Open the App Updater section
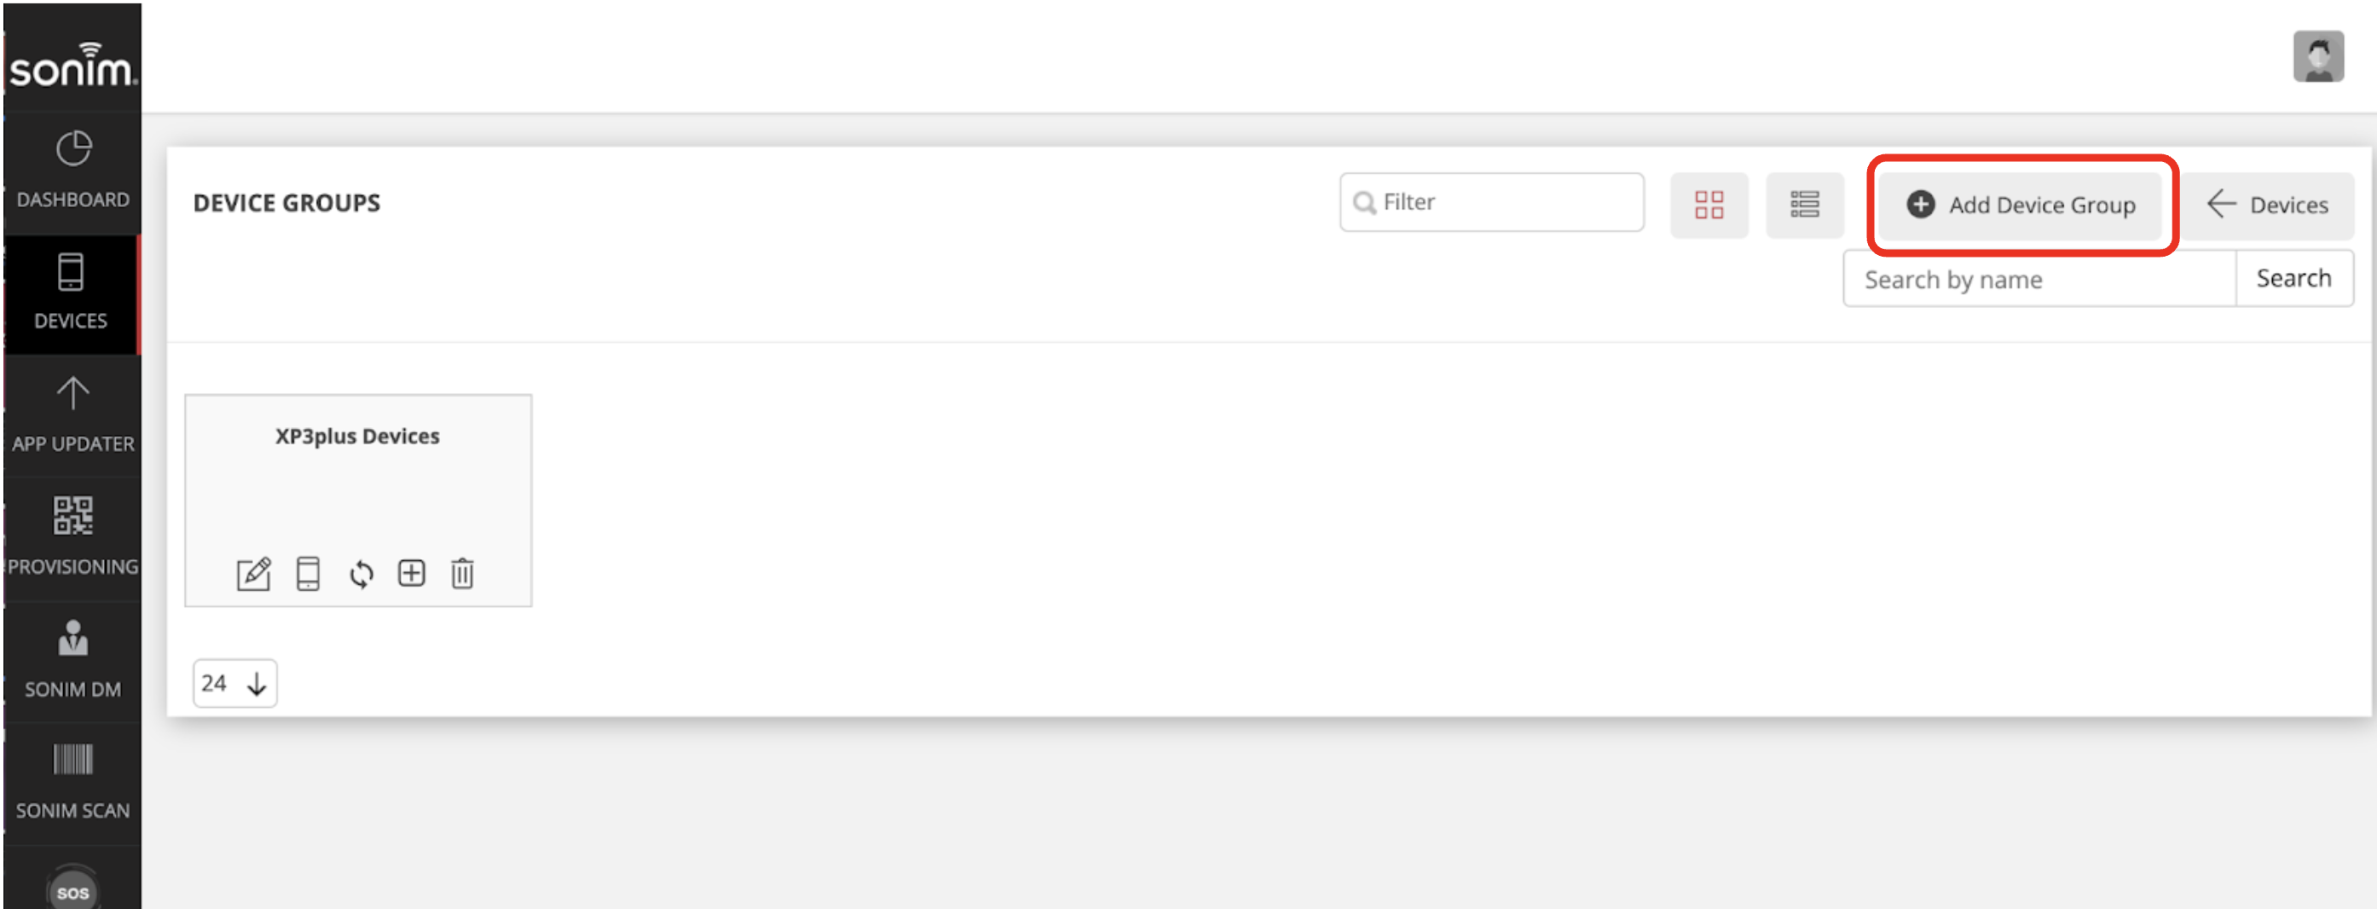 pyautogui.click(x=72, y=415)
